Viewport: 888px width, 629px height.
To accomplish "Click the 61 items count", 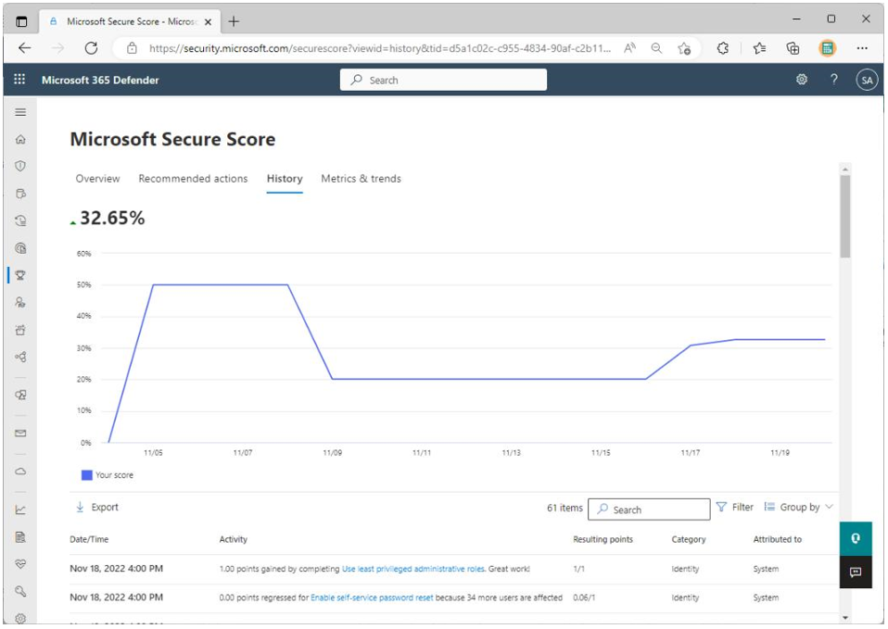I will point(565,508).
